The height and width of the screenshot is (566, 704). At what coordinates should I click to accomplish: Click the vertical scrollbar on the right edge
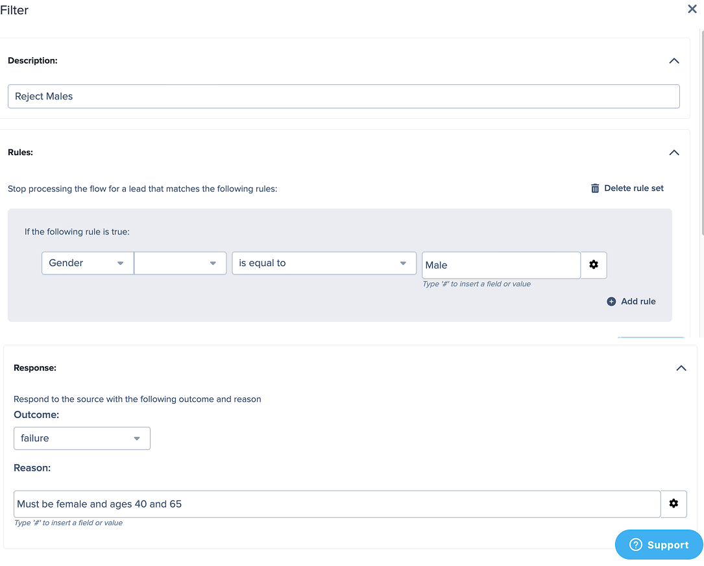701,130
